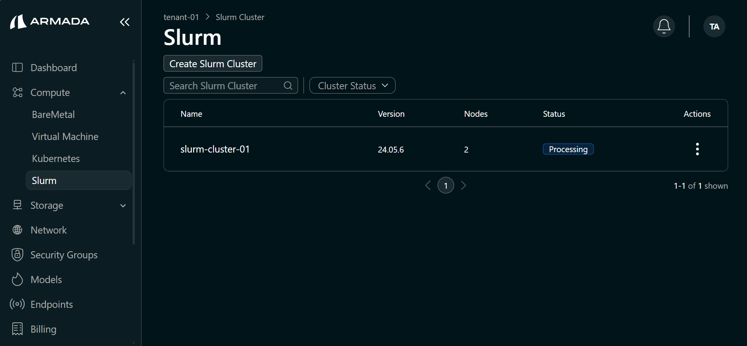The width and height of the screenshot is (747, 346).
Task: Click the Endpoints broadcast icon
Action: (x=17, y=304)
